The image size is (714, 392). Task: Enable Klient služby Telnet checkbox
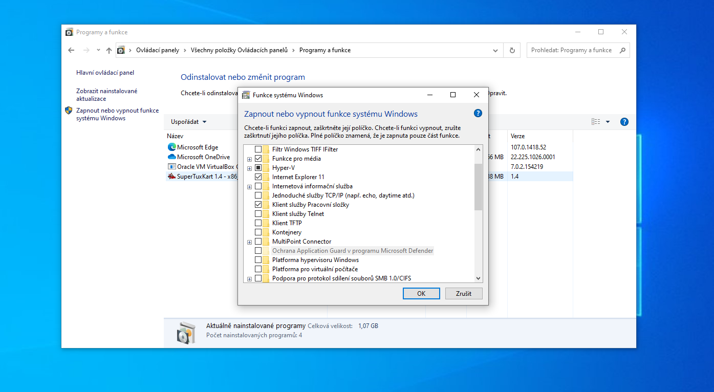point(258,214)
